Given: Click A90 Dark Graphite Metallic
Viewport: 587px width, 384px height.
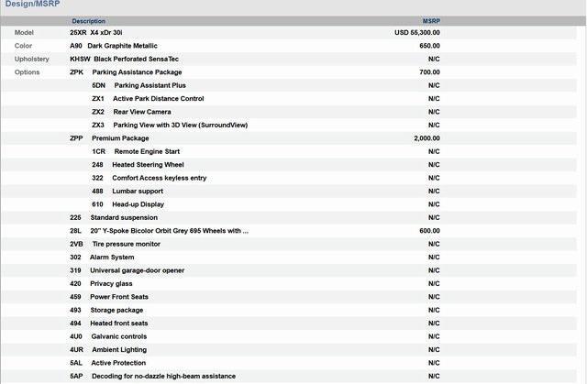Looking at the screenshot, I should [x=114, y=46].
